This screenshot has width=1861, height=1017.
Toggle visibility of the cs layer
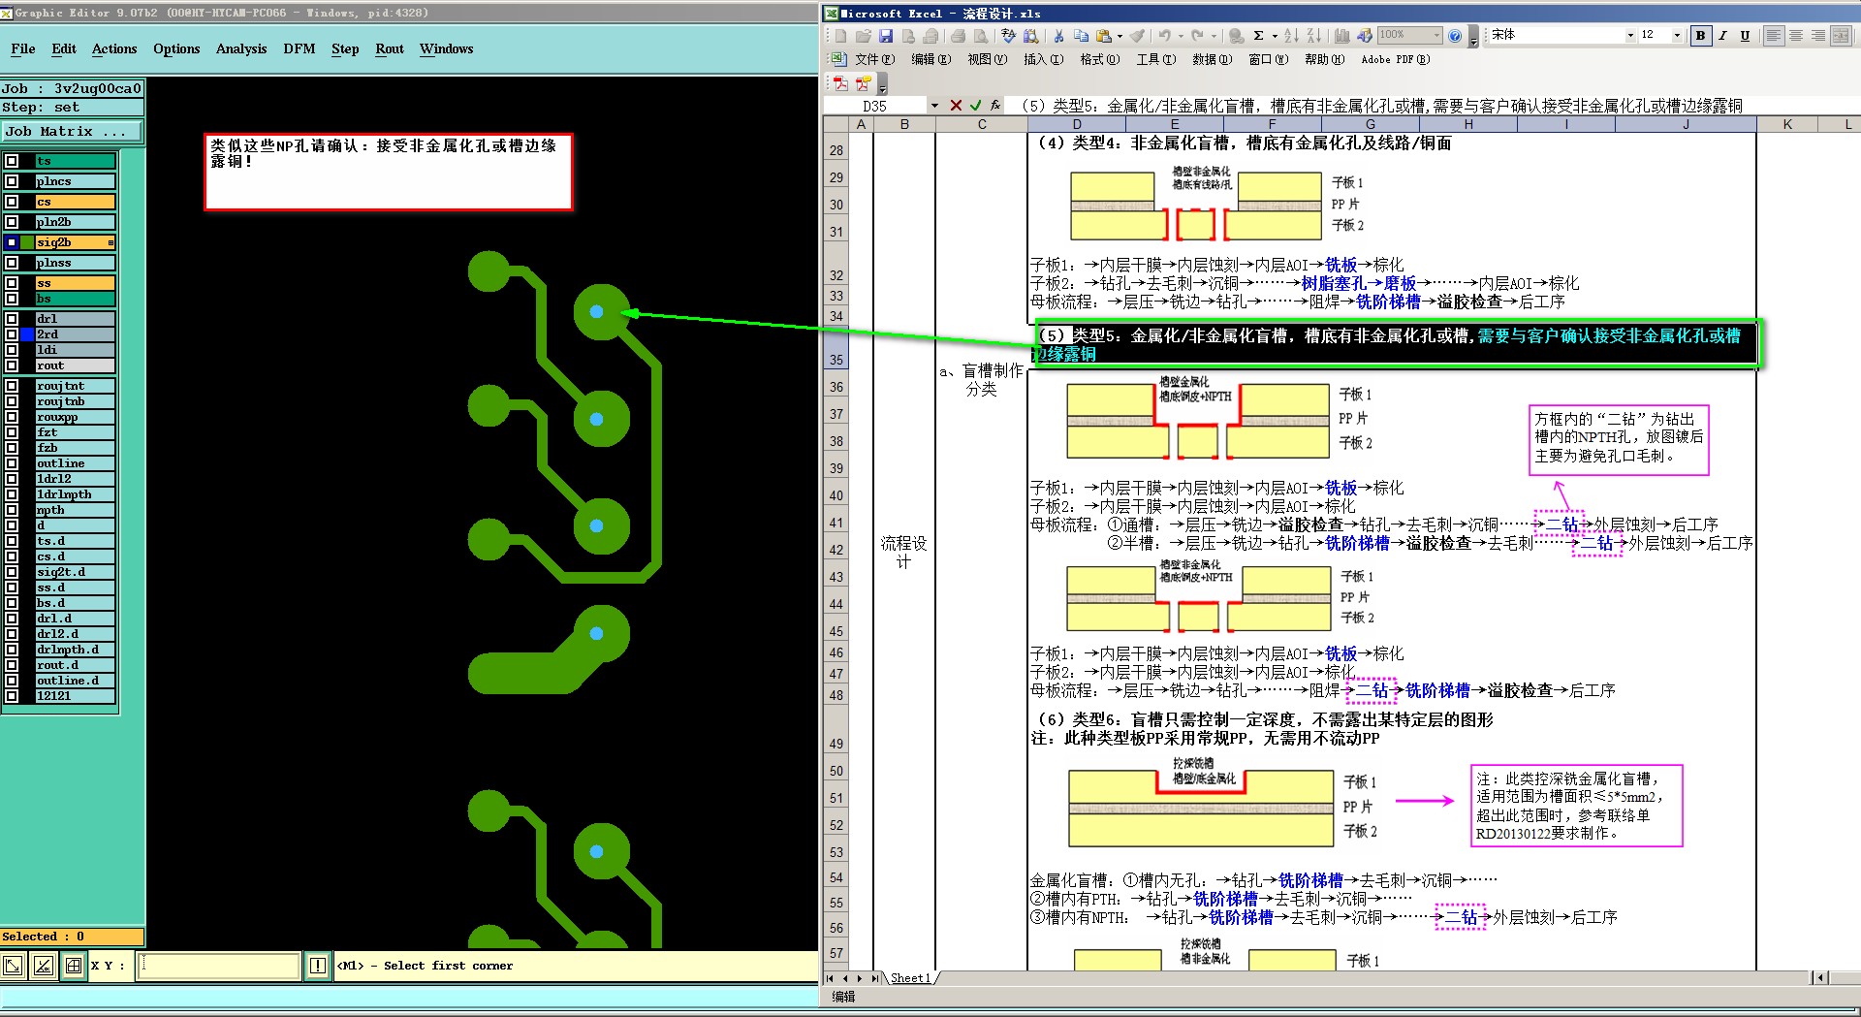pos(12,202)
